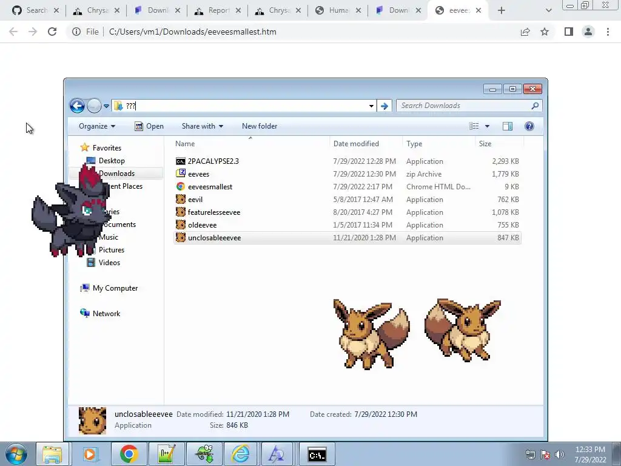Viewport: 621px width, 466px height.
Task: Click the Explorer help icon
Action: click(529, 126)
